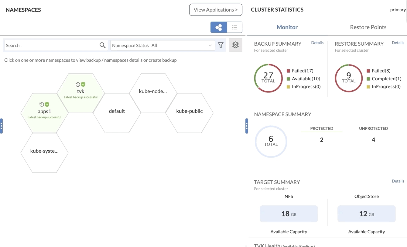Image resolution: width=407 pixels, height=247 pixels.
Task: Switch to list view
Action: point(234,27)
